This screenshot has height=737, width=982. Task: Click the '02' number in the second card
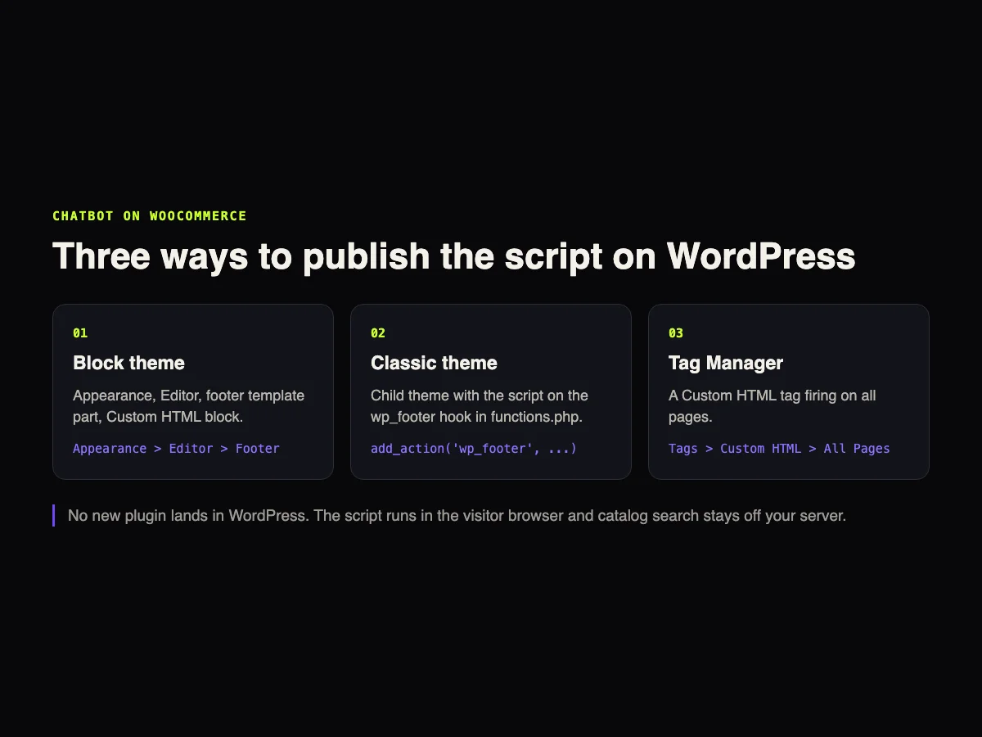click(x=378, y=333)
